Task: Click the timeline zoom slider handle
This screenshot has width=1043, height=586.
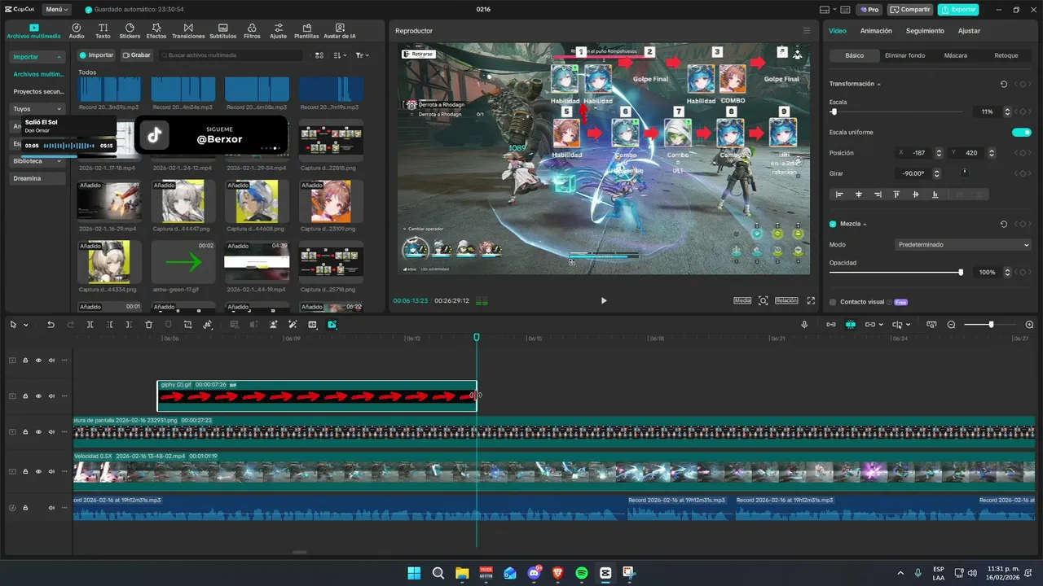Action: click(991, 325)
